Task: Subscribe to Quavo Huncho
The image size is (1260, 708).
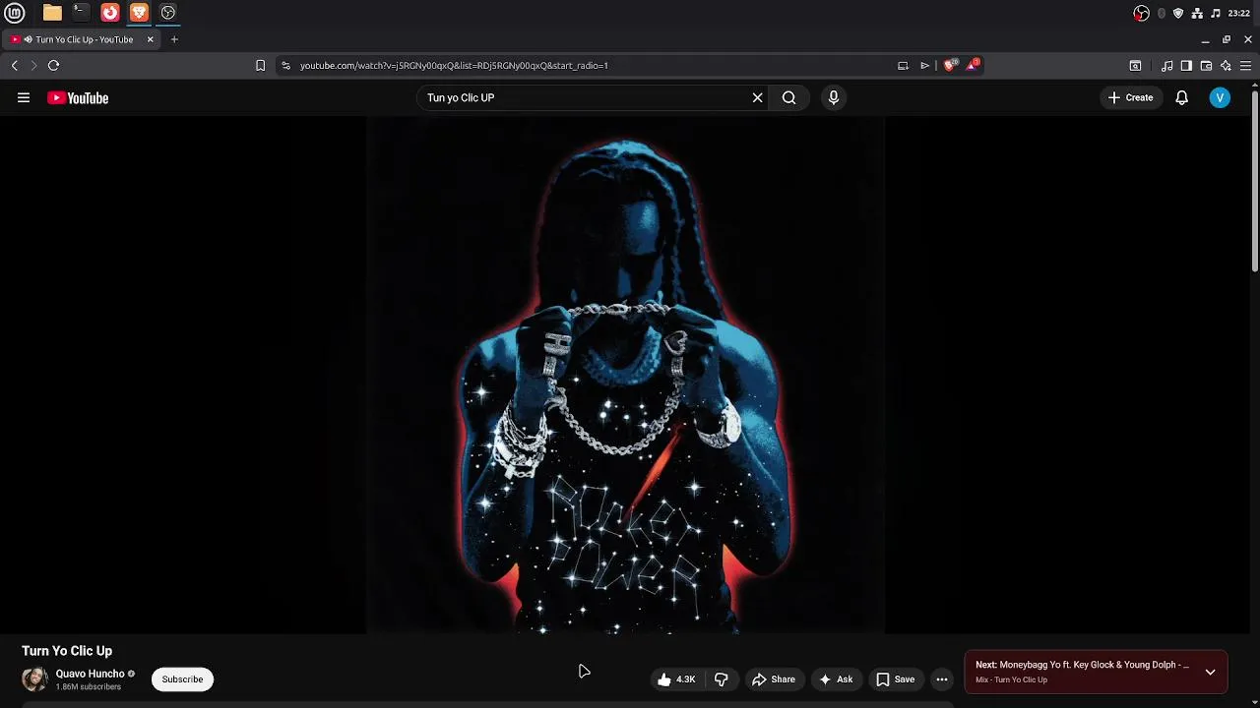Action: 182,679
